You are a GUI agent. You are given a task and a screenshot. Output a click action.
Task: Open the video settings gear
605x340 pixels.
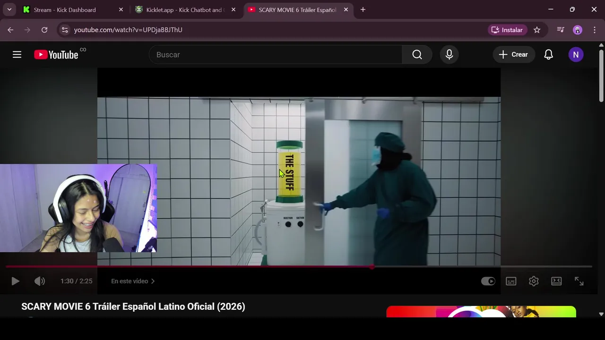(x=534, y=281)
